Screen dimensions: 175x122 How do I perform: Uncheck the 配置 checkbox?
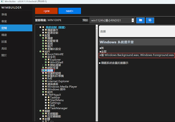pyautogui.click(x=40, y=35)
